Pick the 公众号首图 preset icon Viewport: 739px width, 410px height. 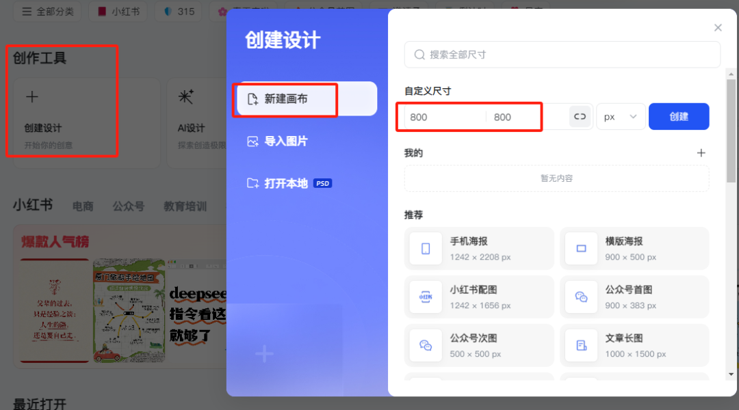coord(581,297)
